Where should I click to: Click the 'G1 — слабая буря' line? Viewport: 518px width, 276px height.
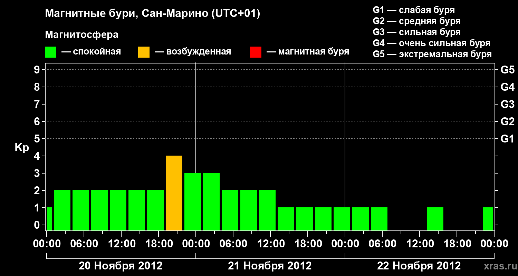(414, 10)
